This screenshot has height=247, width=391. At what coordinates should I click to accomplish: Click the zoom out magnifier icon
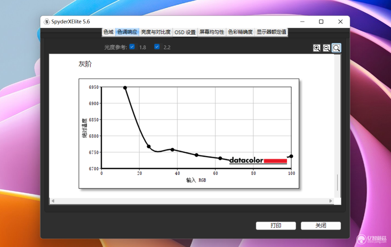[x=326, y=48]
